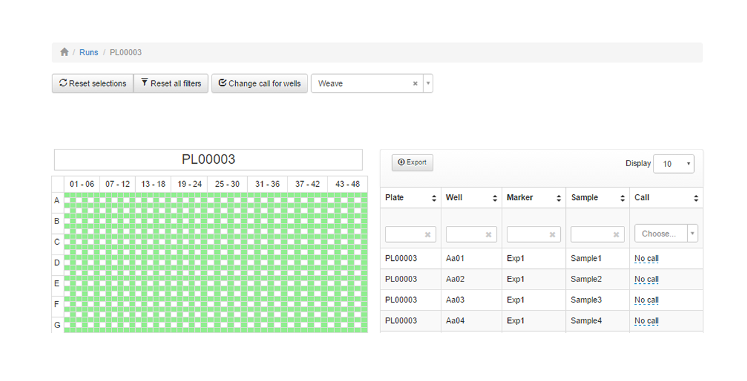Click the x icon in the Marker filter box
This screenshot has height=381, width=747.
click(x=553, y=234)
